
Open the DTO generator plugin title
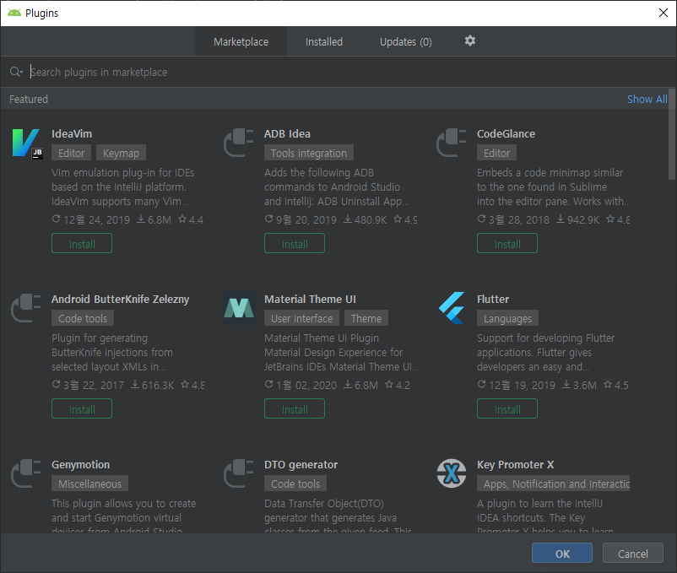point(301,464)
